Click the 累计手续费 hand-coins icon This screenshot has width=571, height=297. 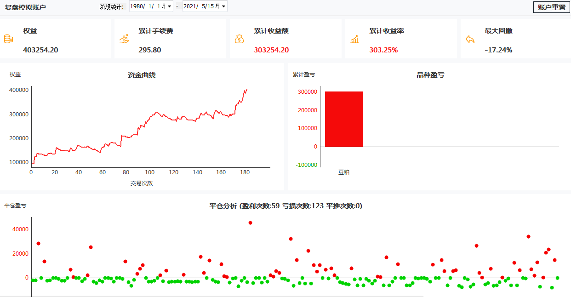click(x=124, y=39)
